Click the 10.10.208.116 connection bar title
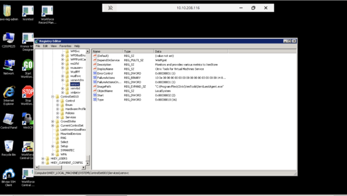The width and height of the screenshot is (347, 196). [x=188, y=8]
